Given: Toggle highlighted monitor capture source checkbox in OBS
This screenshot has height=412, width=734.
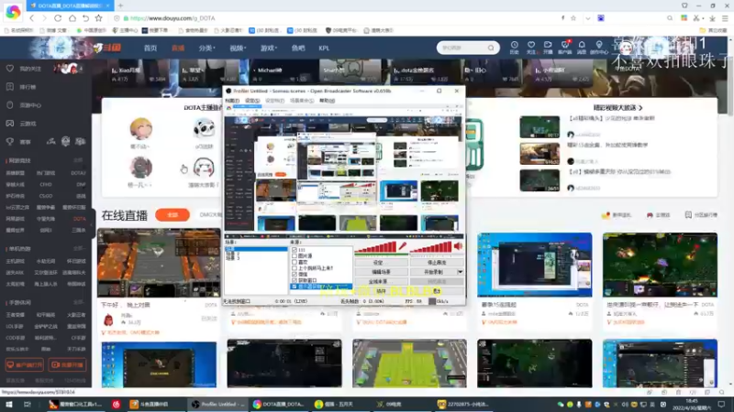Looking at the screenshot, I should [294, 287].
